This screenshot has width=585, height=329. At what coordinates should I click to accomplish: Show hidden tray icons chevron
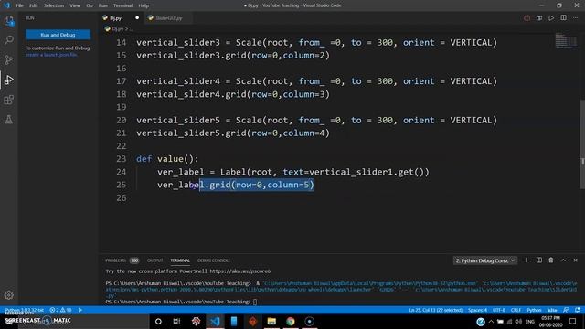tap(491, 322)
